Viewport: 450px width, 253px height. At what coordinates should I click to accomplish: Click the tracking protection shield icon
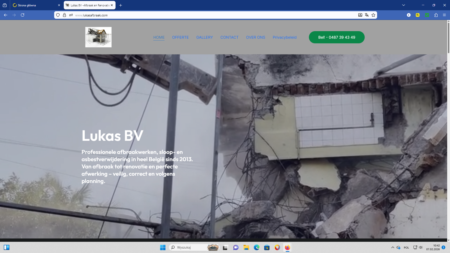point(58,15)
